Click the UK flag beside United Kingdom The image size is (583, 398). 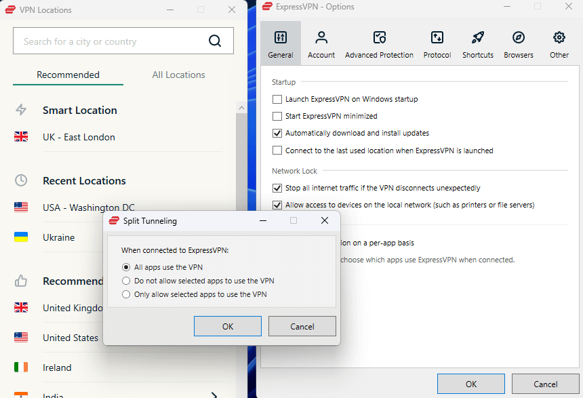[21, 308]
